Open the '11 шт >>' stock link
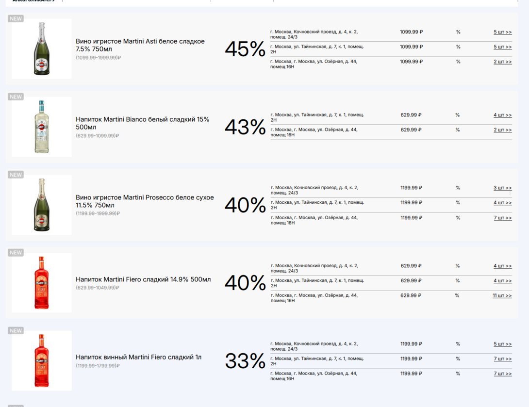The height and width of the screenshot is (407, 529). pos(502,296)
